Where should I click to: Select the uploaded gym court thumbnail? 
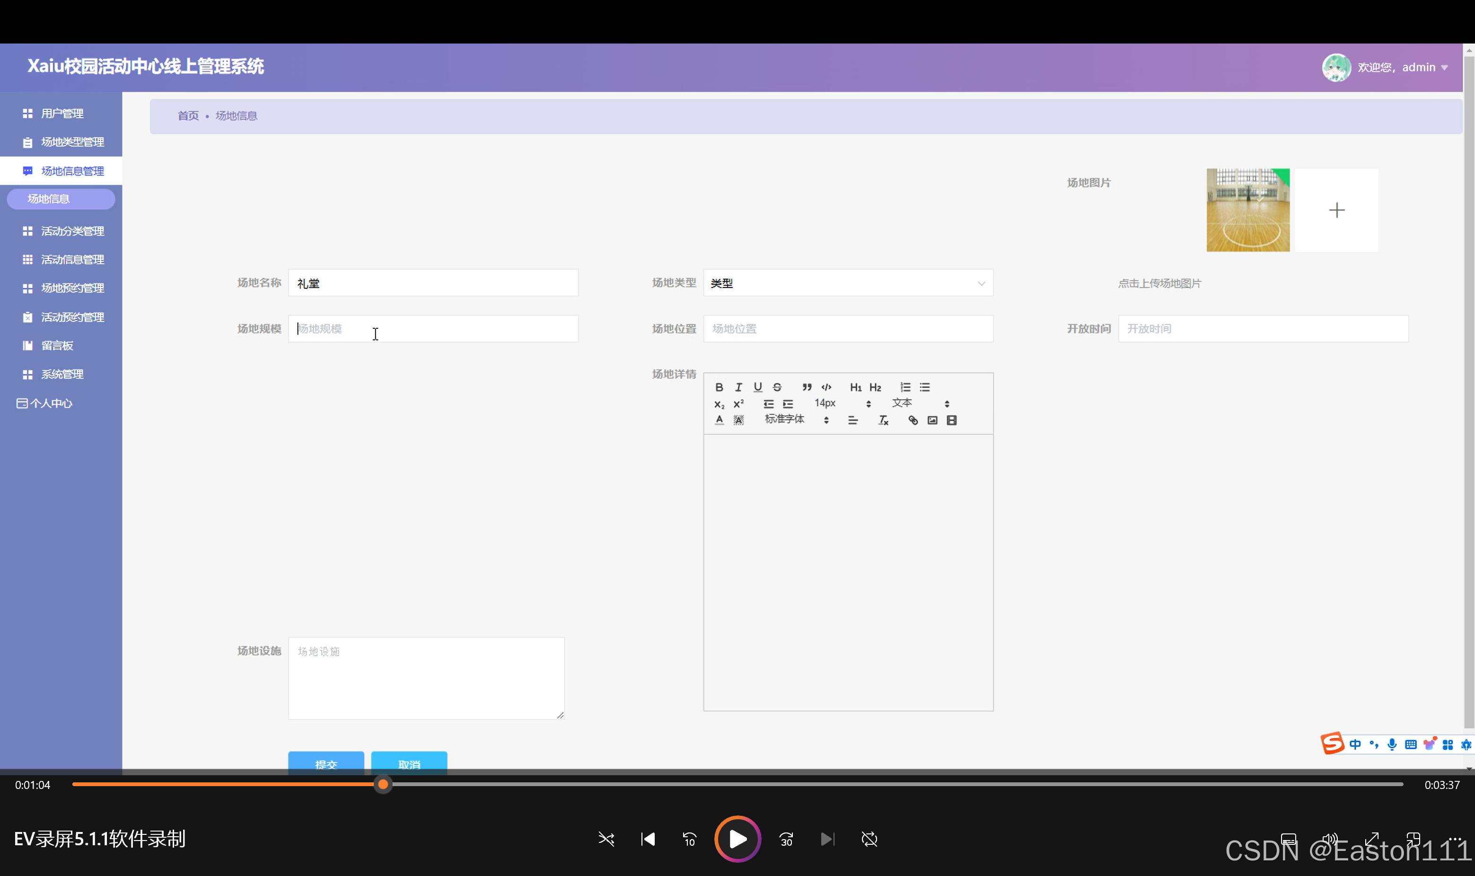pos(1248,210)
